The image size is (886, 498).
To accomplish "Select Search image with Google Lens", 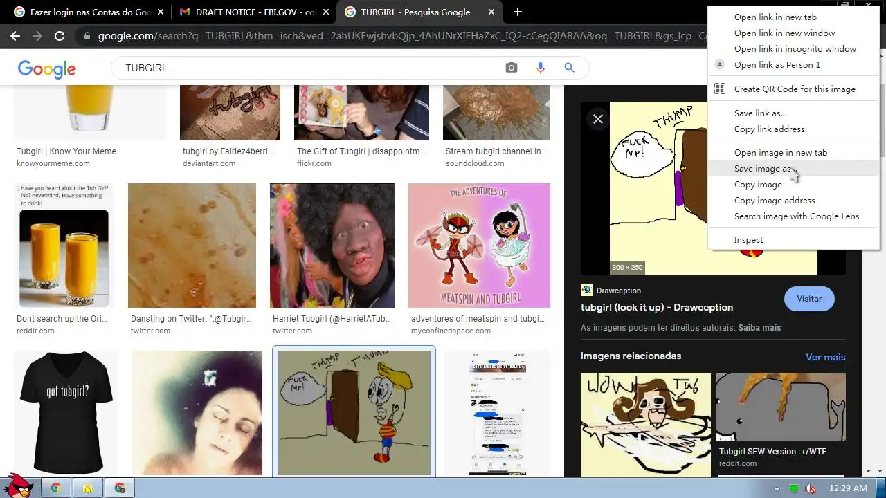I will [x=794, y=216].
